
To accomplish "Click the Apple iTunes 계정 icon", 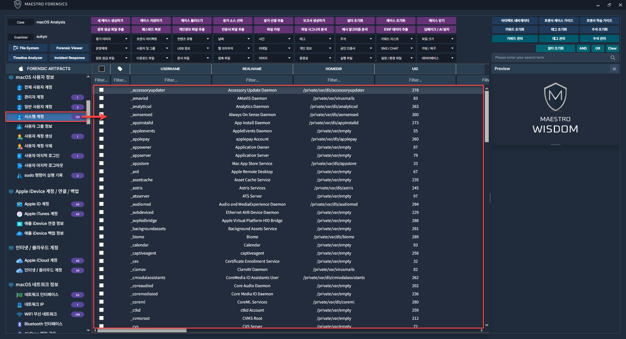I will tap(19, 214).
